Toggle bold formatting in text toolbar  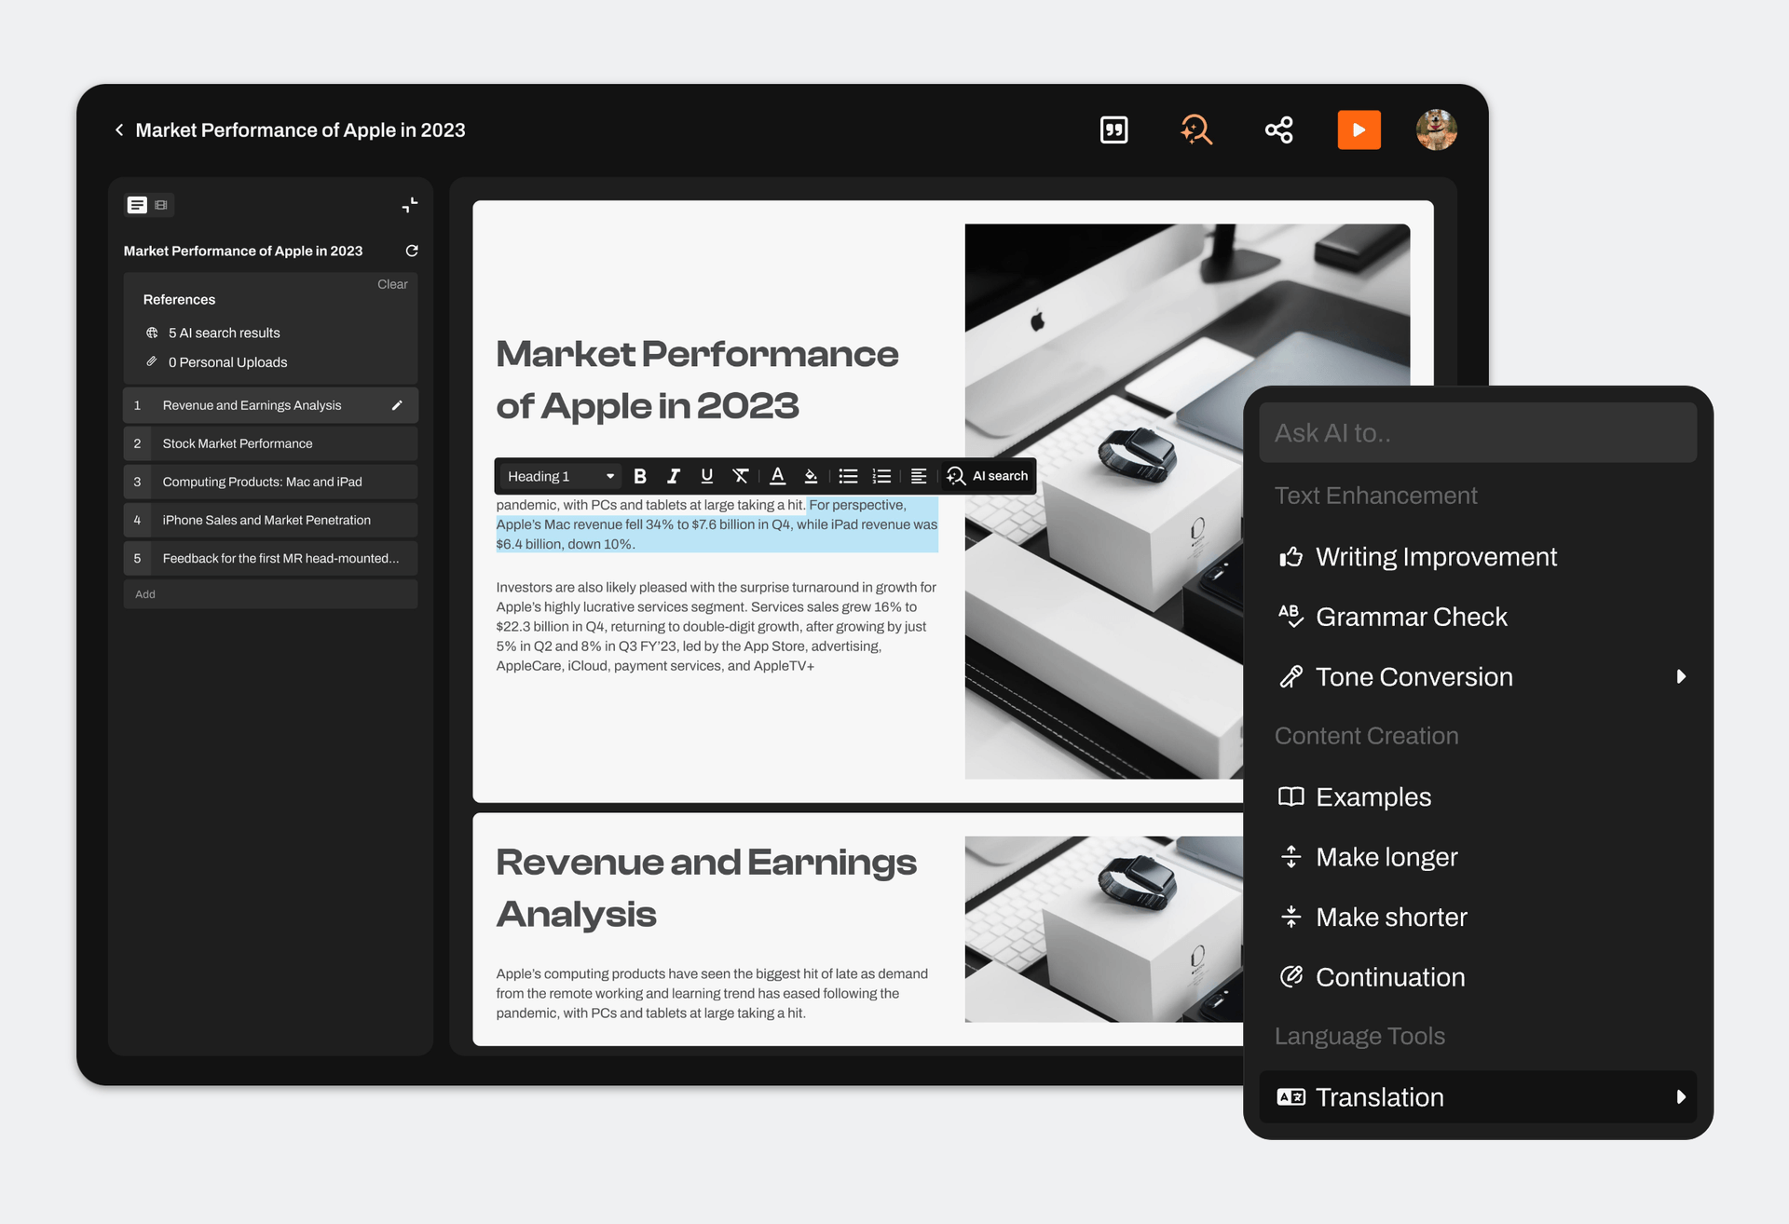coord(640,476)
